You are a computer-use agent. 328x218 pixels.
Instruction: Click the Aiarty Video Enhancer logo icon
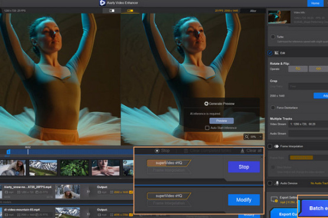pos(102,3)
